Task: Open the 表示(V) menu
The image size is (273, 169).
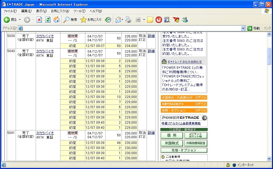Action: (41, 11)
